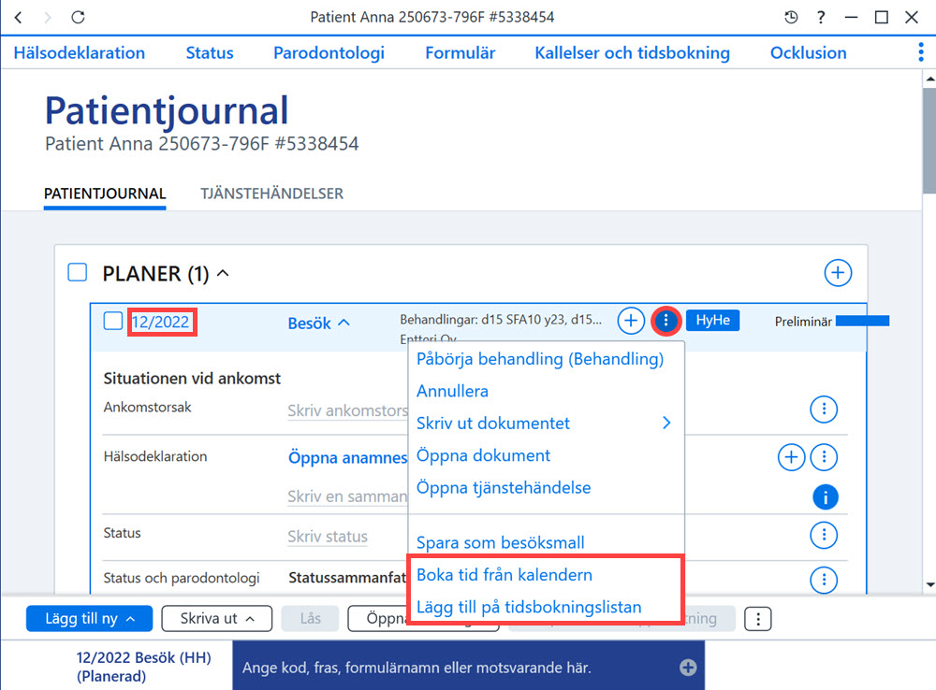Click the plus icon on Hälsodeklaration row
The image size is (936, 690).
tap(791, 457)
